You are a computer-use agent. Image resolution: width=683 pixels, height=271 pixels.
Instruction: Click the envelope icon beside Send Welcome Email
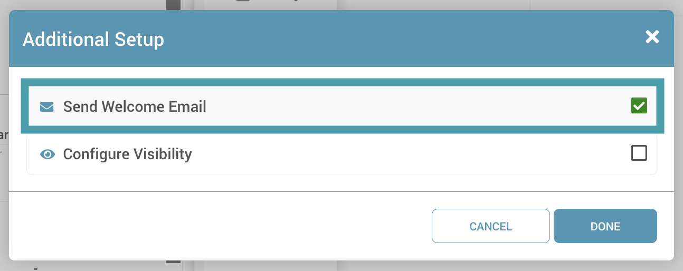coord(47,107)
